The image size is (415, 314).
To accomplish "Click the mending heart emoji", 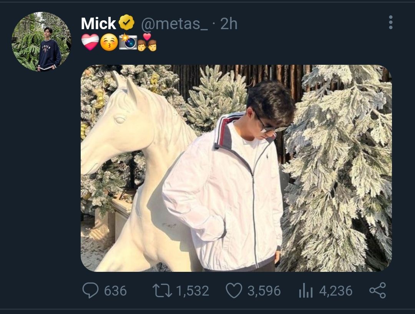I will click(x=90, y=42).
